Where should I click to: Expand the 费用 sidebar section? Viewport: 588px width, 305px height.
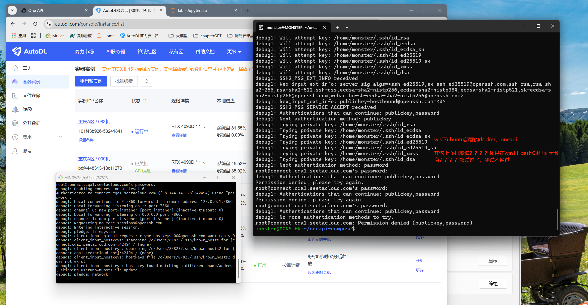coord(60,137)
